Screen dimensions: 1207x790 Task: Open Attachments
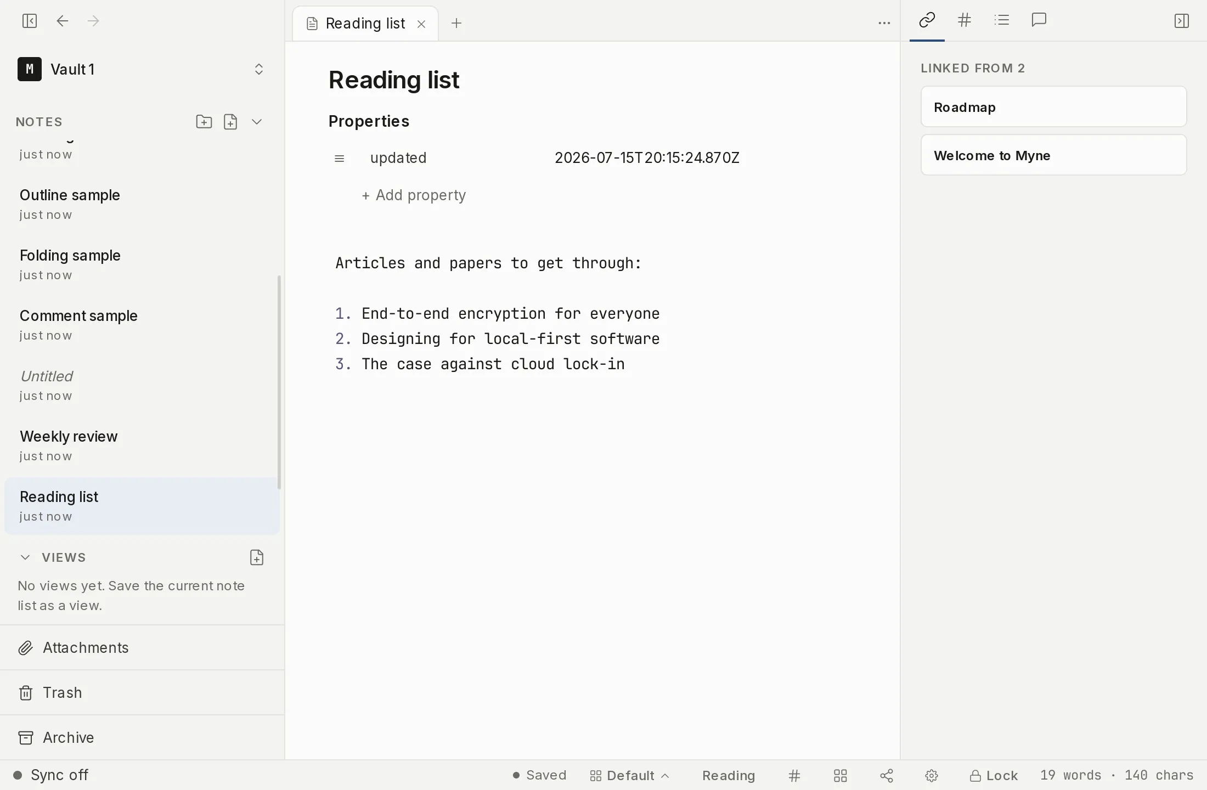click(x=142, y=648)
